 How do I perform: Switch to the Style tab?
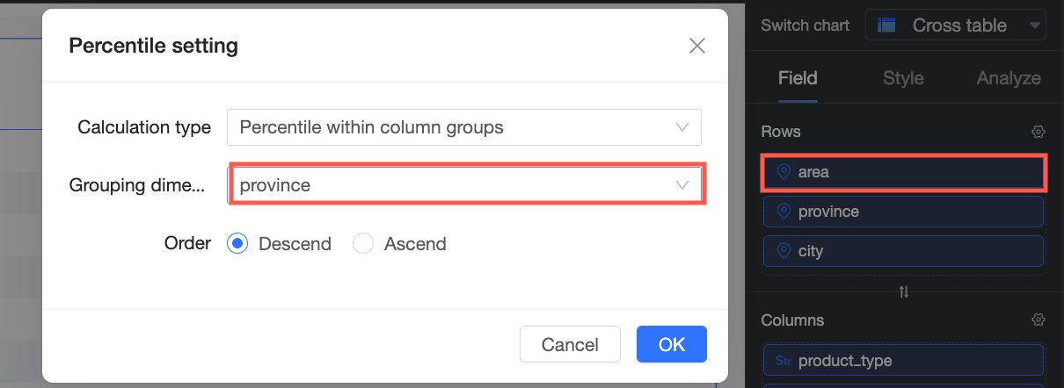[903, 78]
